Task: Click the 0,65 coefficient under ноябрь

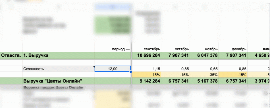Action: click(204, 69)
